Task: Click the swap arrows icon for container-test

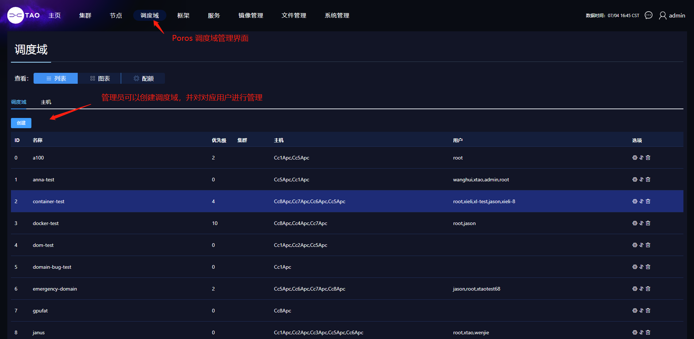Action: [641, 201]
